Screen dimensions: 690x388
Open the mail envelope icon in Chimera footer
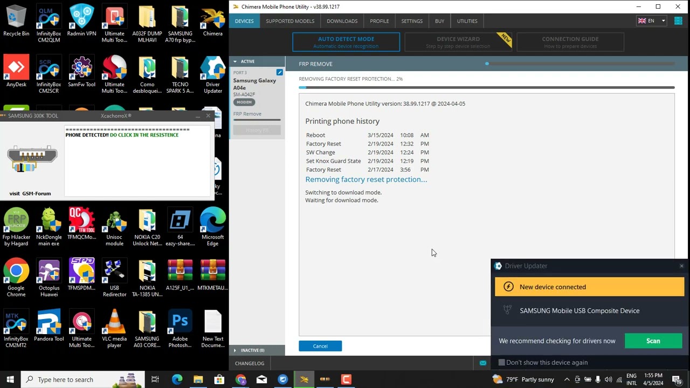(x=482, y=363)
